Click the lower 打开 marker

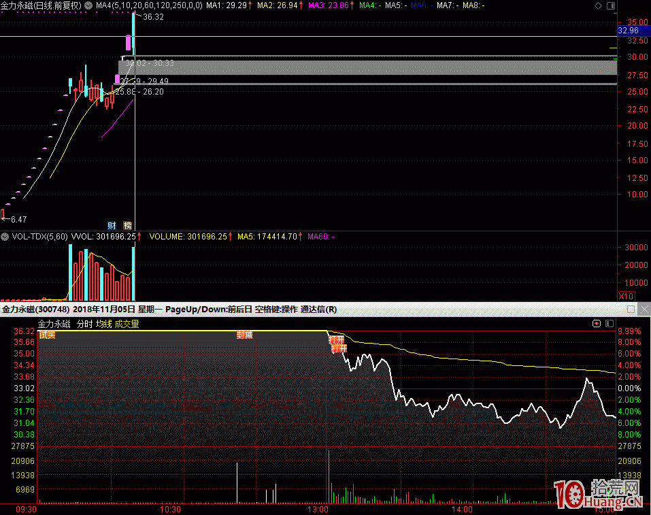tap(339, 348)
